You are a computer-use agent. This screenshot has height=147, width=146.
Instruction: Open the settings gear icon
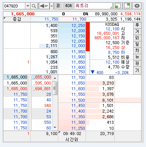[x=137, y=6]
